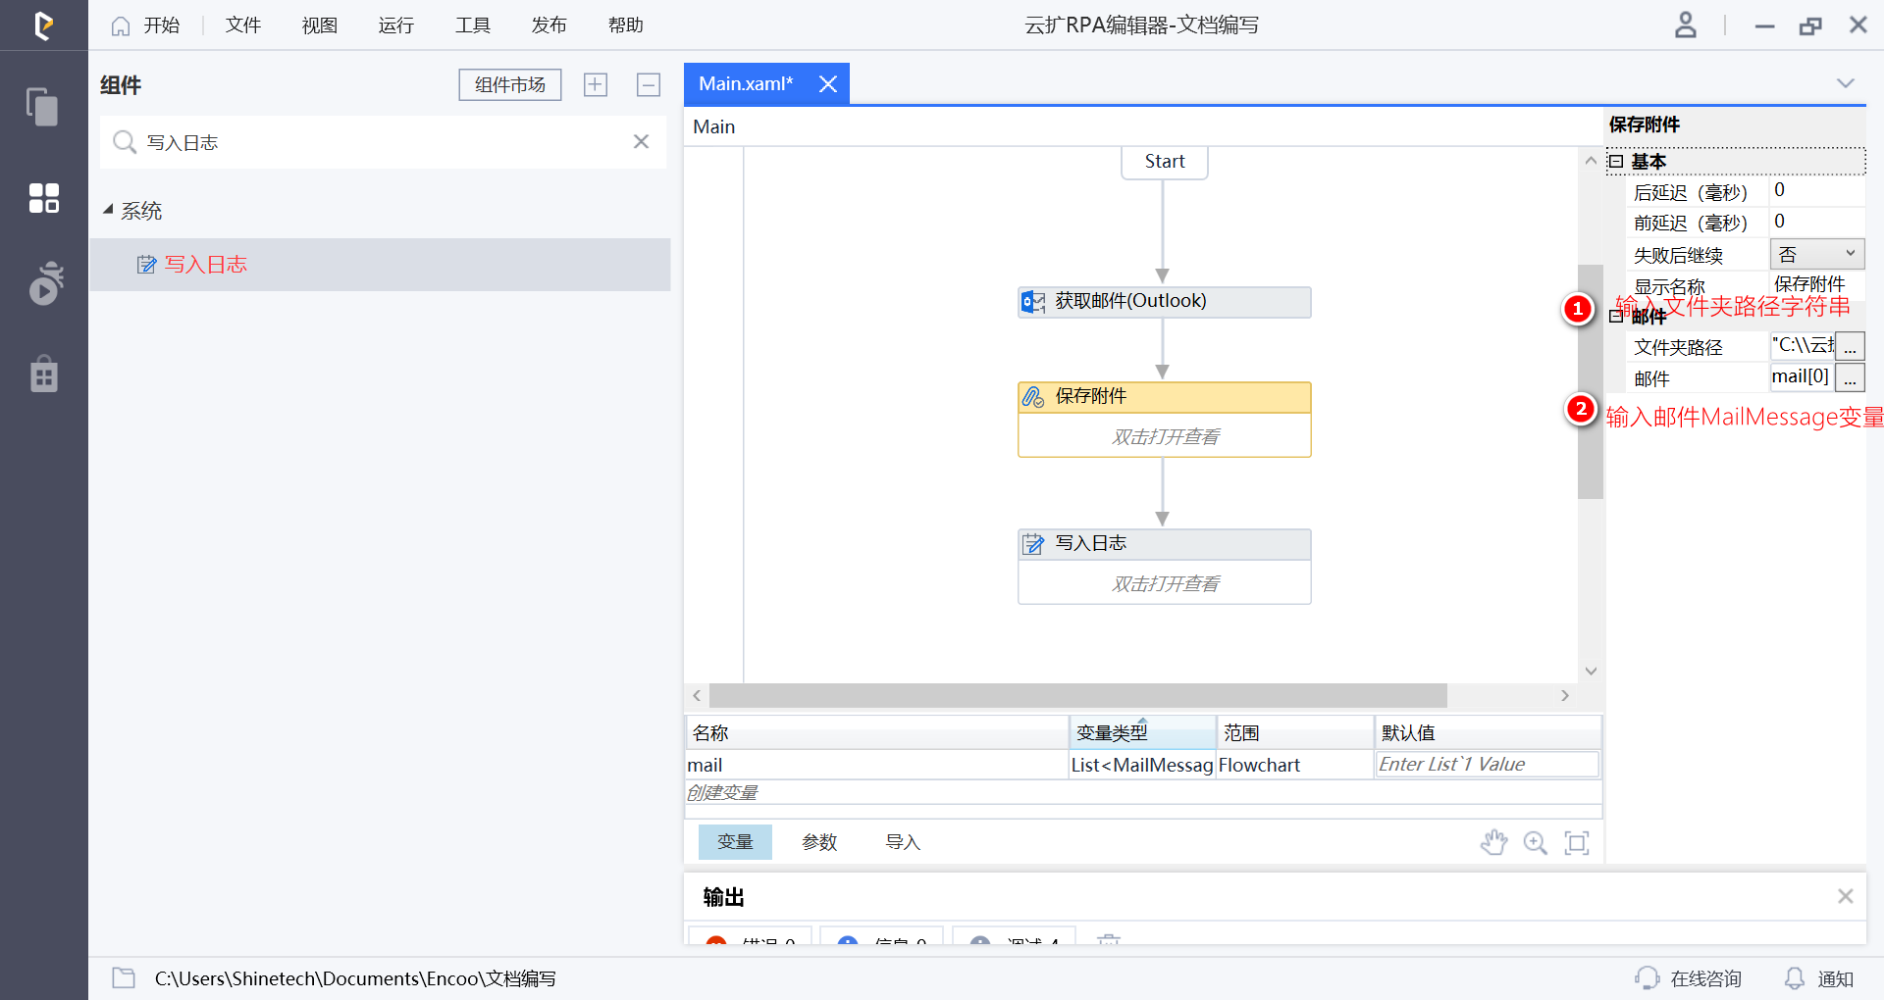Click the Main breadcrumb label

(x=713, y=126)
